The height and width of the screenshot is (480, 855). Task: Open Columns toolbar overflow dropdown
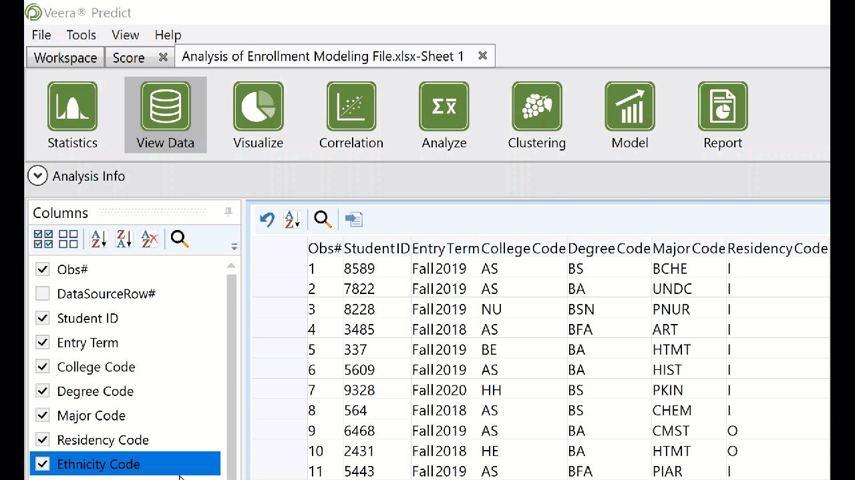coord(234,247)
